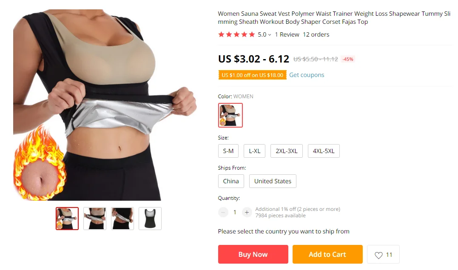Click the five-star rating icons

pyautogui.click(x=236, y=34)
